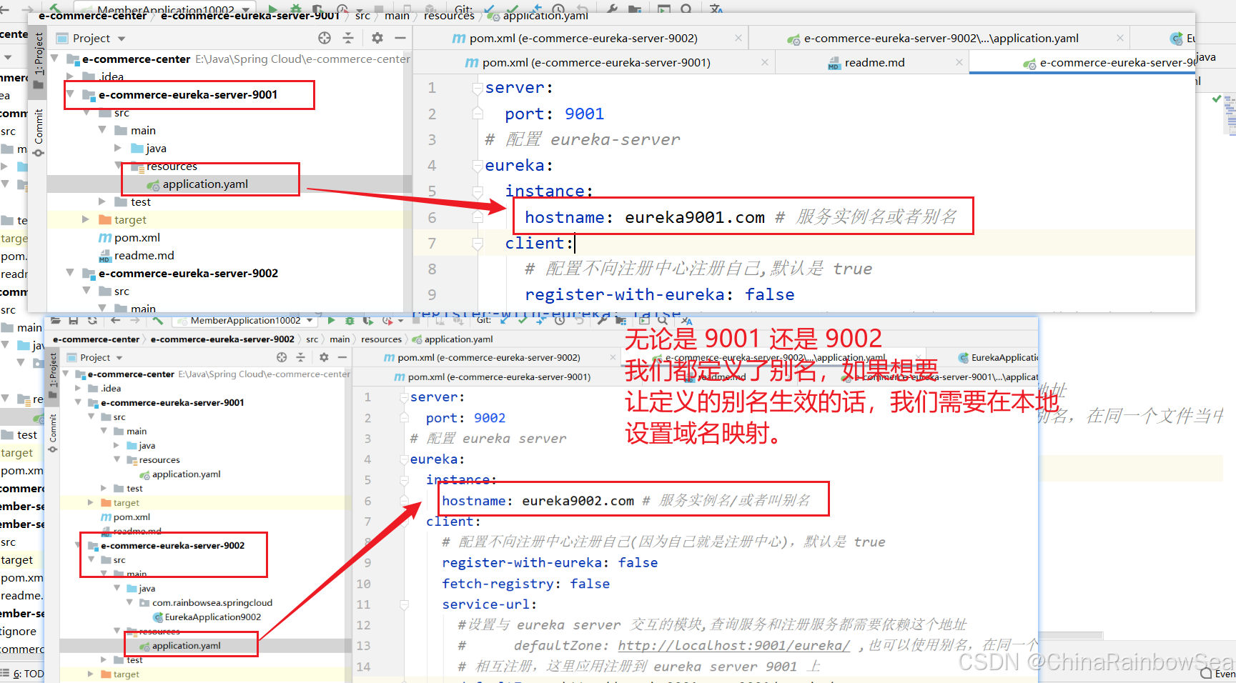The height and width of the screenshot is (683, 1236).
Task: Open upper Project panel gear options
Action: [x=377, y=38]
